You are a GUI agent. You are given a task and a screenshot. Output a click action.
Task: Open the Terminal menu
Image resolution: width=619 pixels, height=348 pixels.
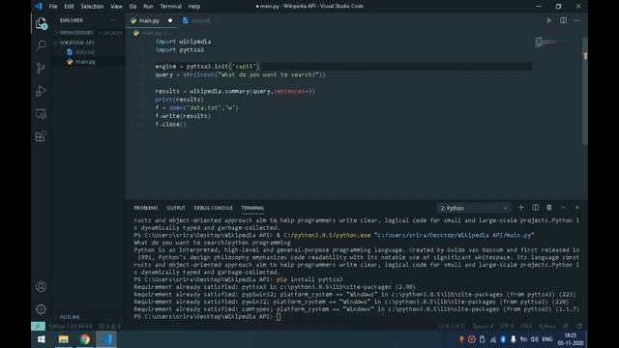tap(170, 7)
